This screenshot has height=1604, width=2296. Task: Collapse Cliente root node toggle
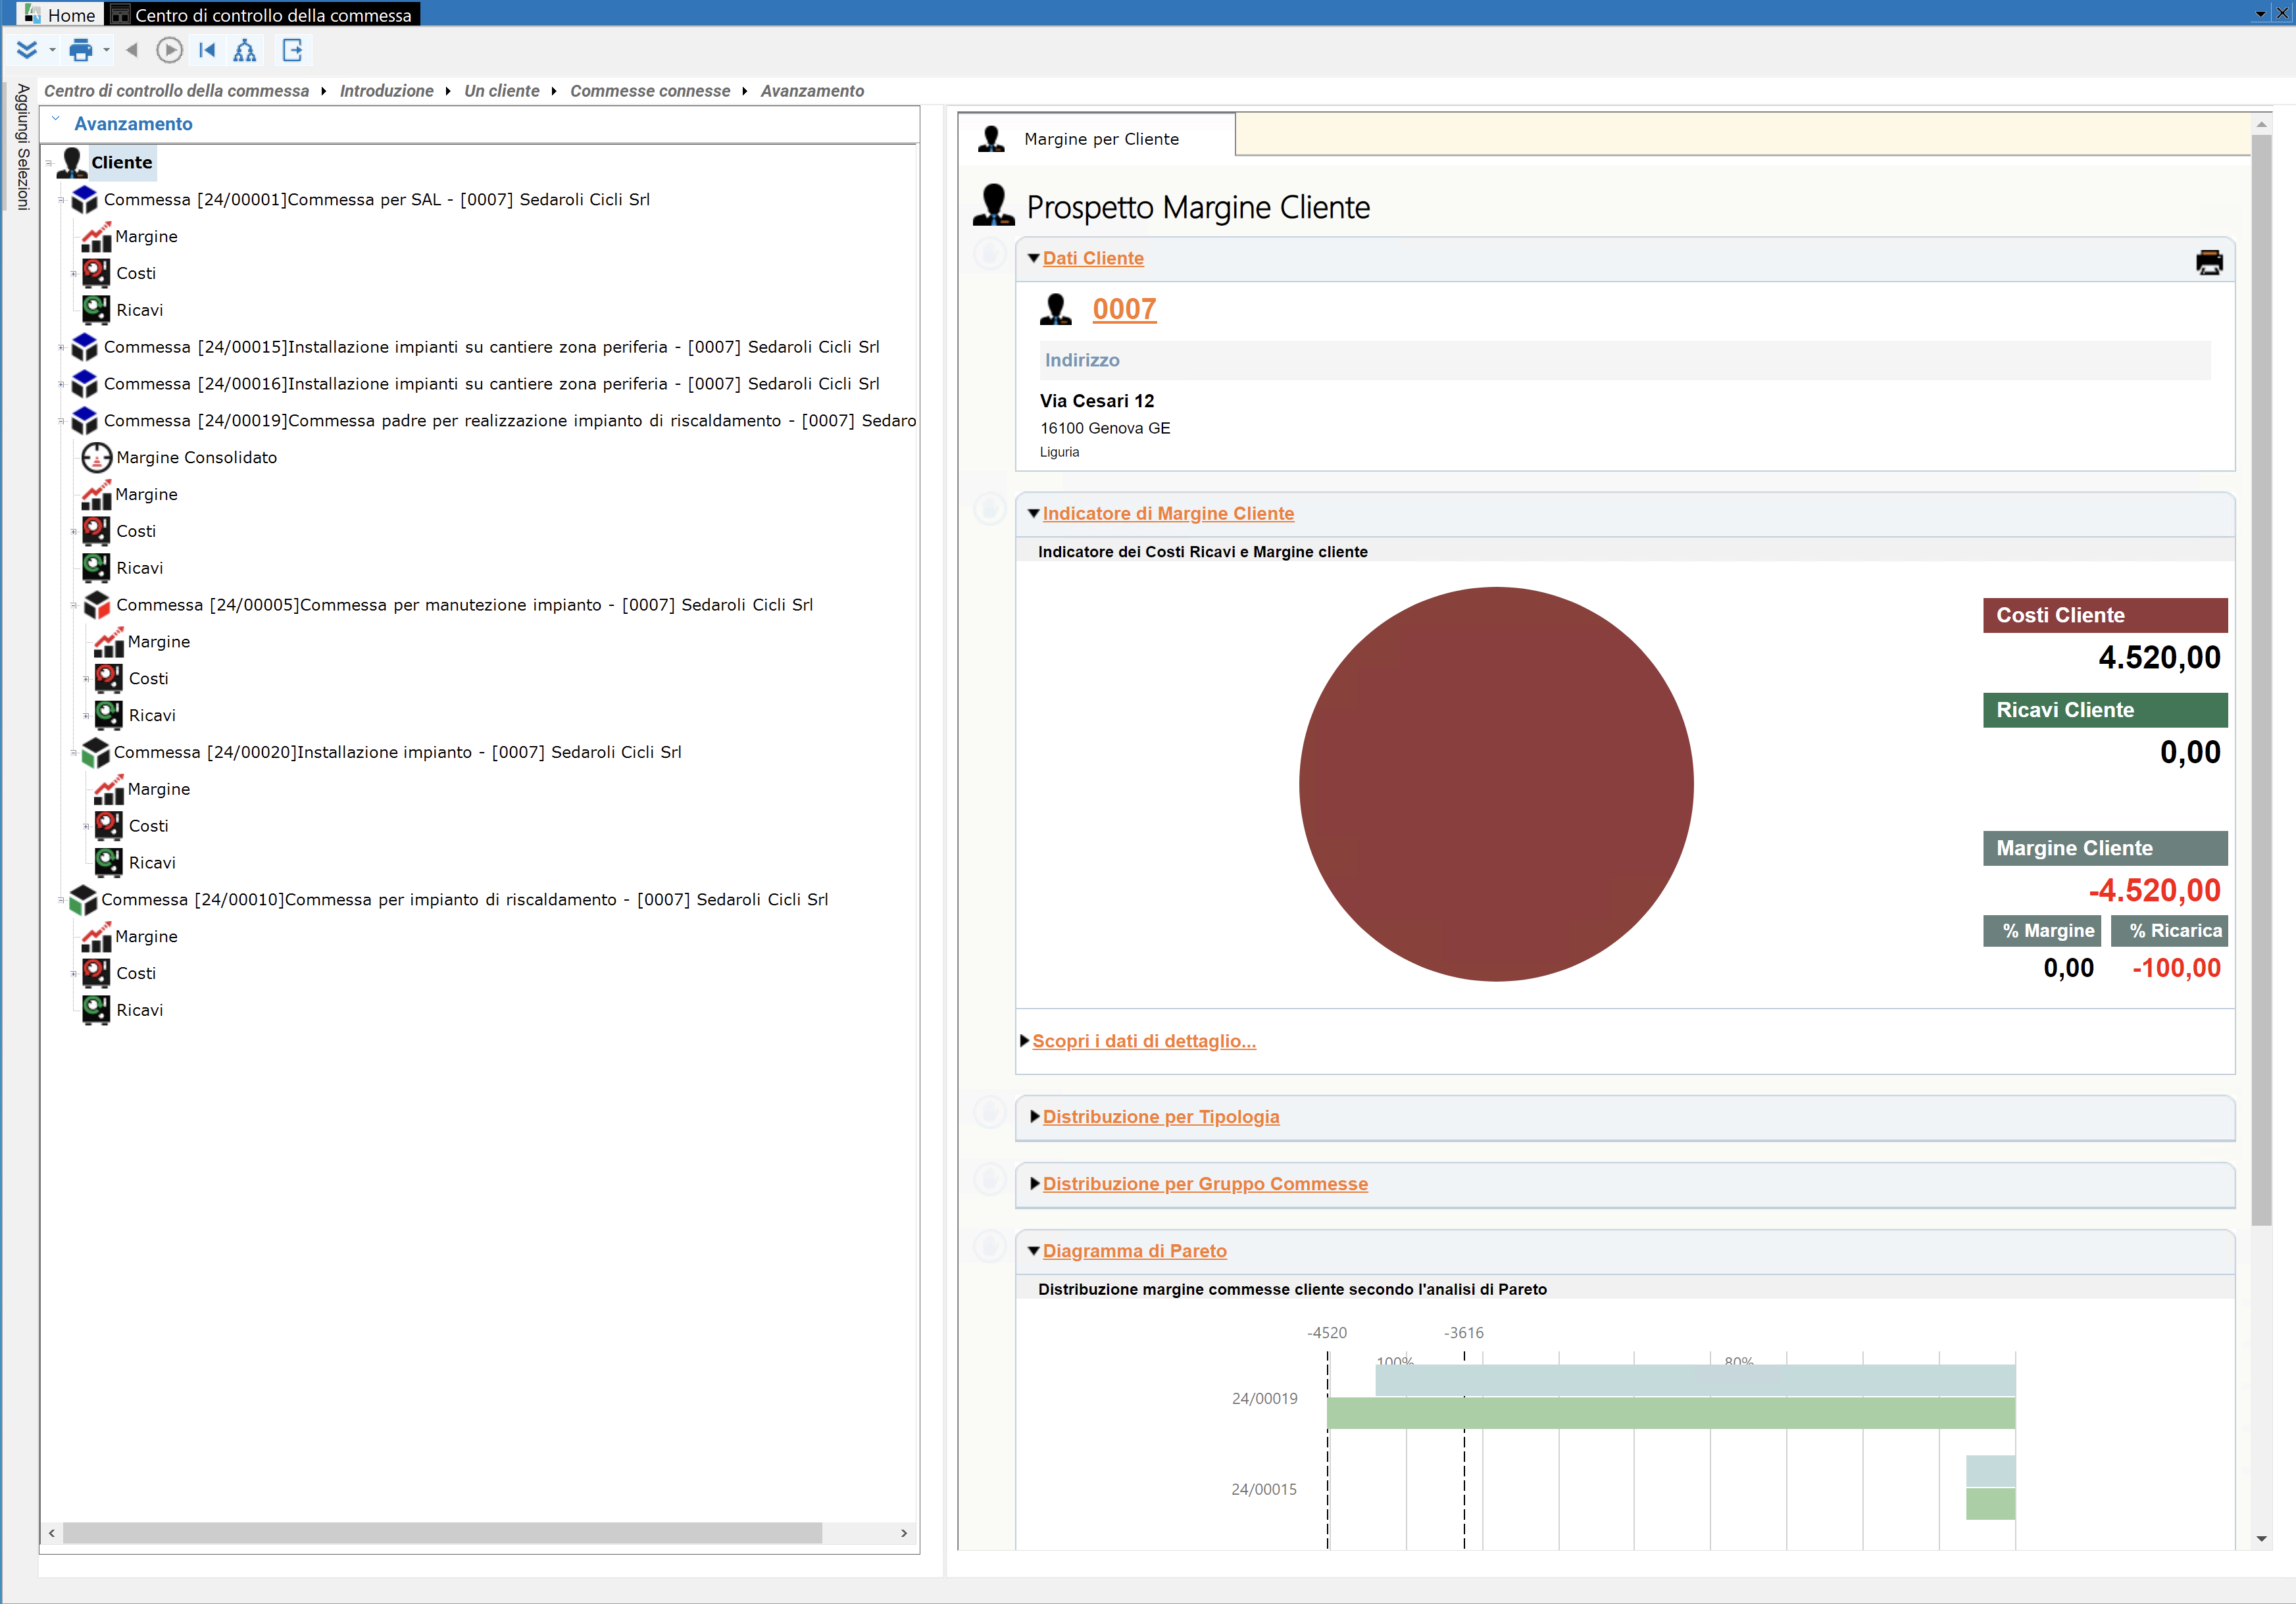click(48, 162)
